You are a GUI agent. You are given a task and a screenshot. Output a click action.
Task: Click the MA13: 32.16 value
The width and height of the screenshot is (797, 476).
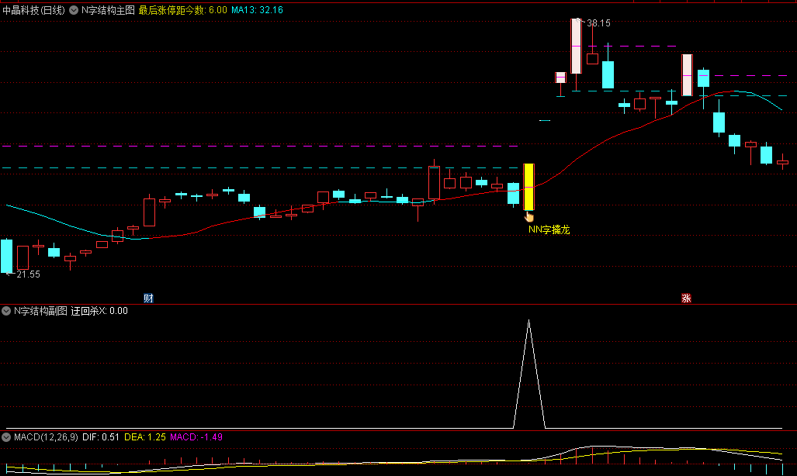pos(257,10)
